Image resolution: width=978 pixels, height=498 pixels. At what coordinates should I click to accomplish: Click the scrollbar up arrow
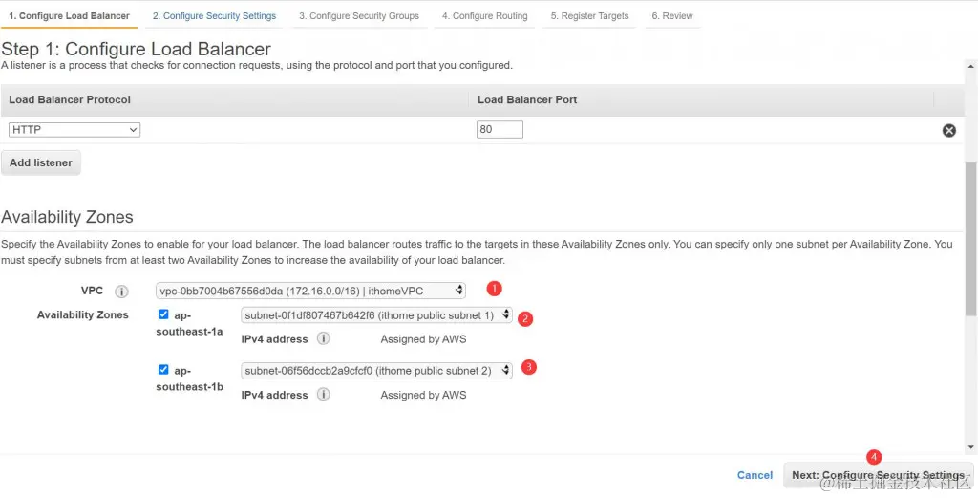(971, 66)
